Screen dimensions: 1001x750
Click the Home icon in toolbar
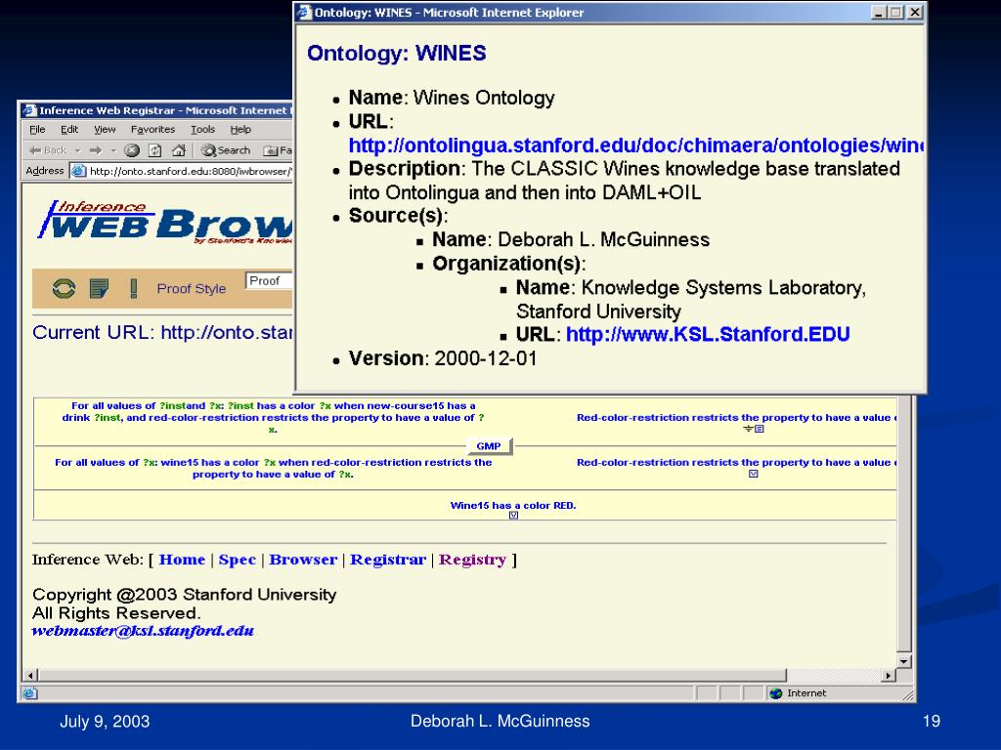pyautogui.click(x=179, y=150)
